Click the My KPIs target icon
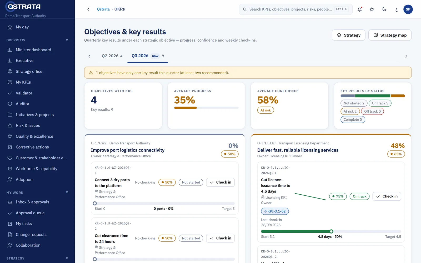Screen dimensions: 421x263 tap(10, 82)
